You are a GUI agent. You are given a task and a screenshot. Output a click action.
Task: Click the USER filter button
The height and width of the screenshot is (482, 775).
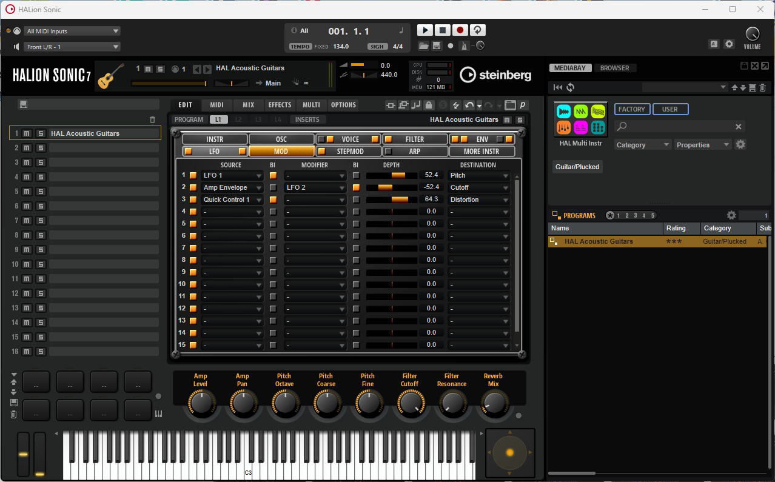click(x=670, y=109)
